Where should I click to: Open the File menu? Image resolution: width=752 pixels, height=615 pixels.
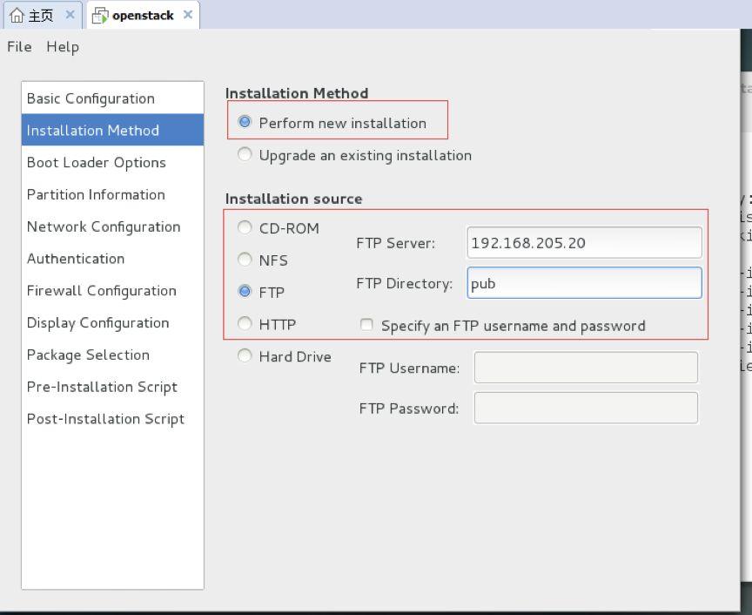[x=19, y=47]
